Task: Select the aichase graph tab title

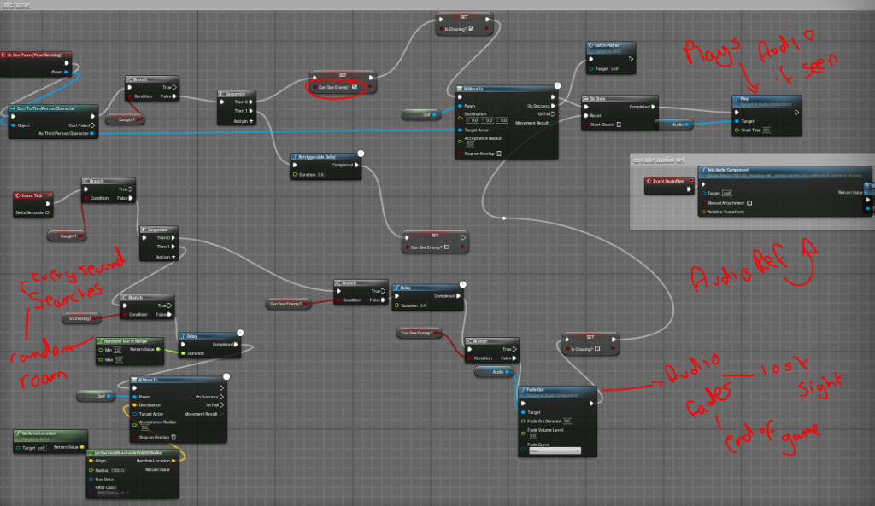Action: [14, 4]
